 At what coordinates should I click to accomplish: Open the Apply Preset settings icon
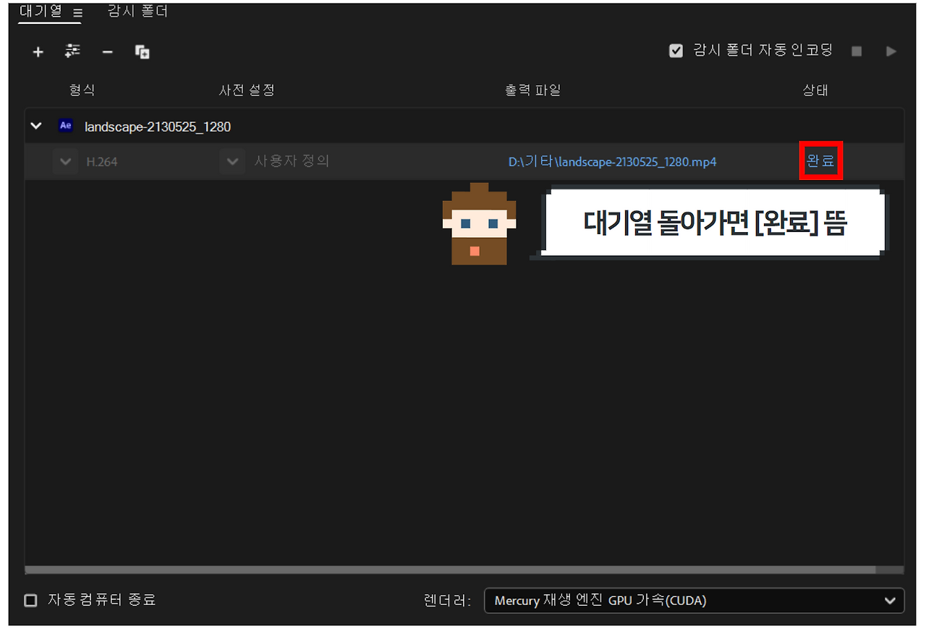click(x=72, y=51)
